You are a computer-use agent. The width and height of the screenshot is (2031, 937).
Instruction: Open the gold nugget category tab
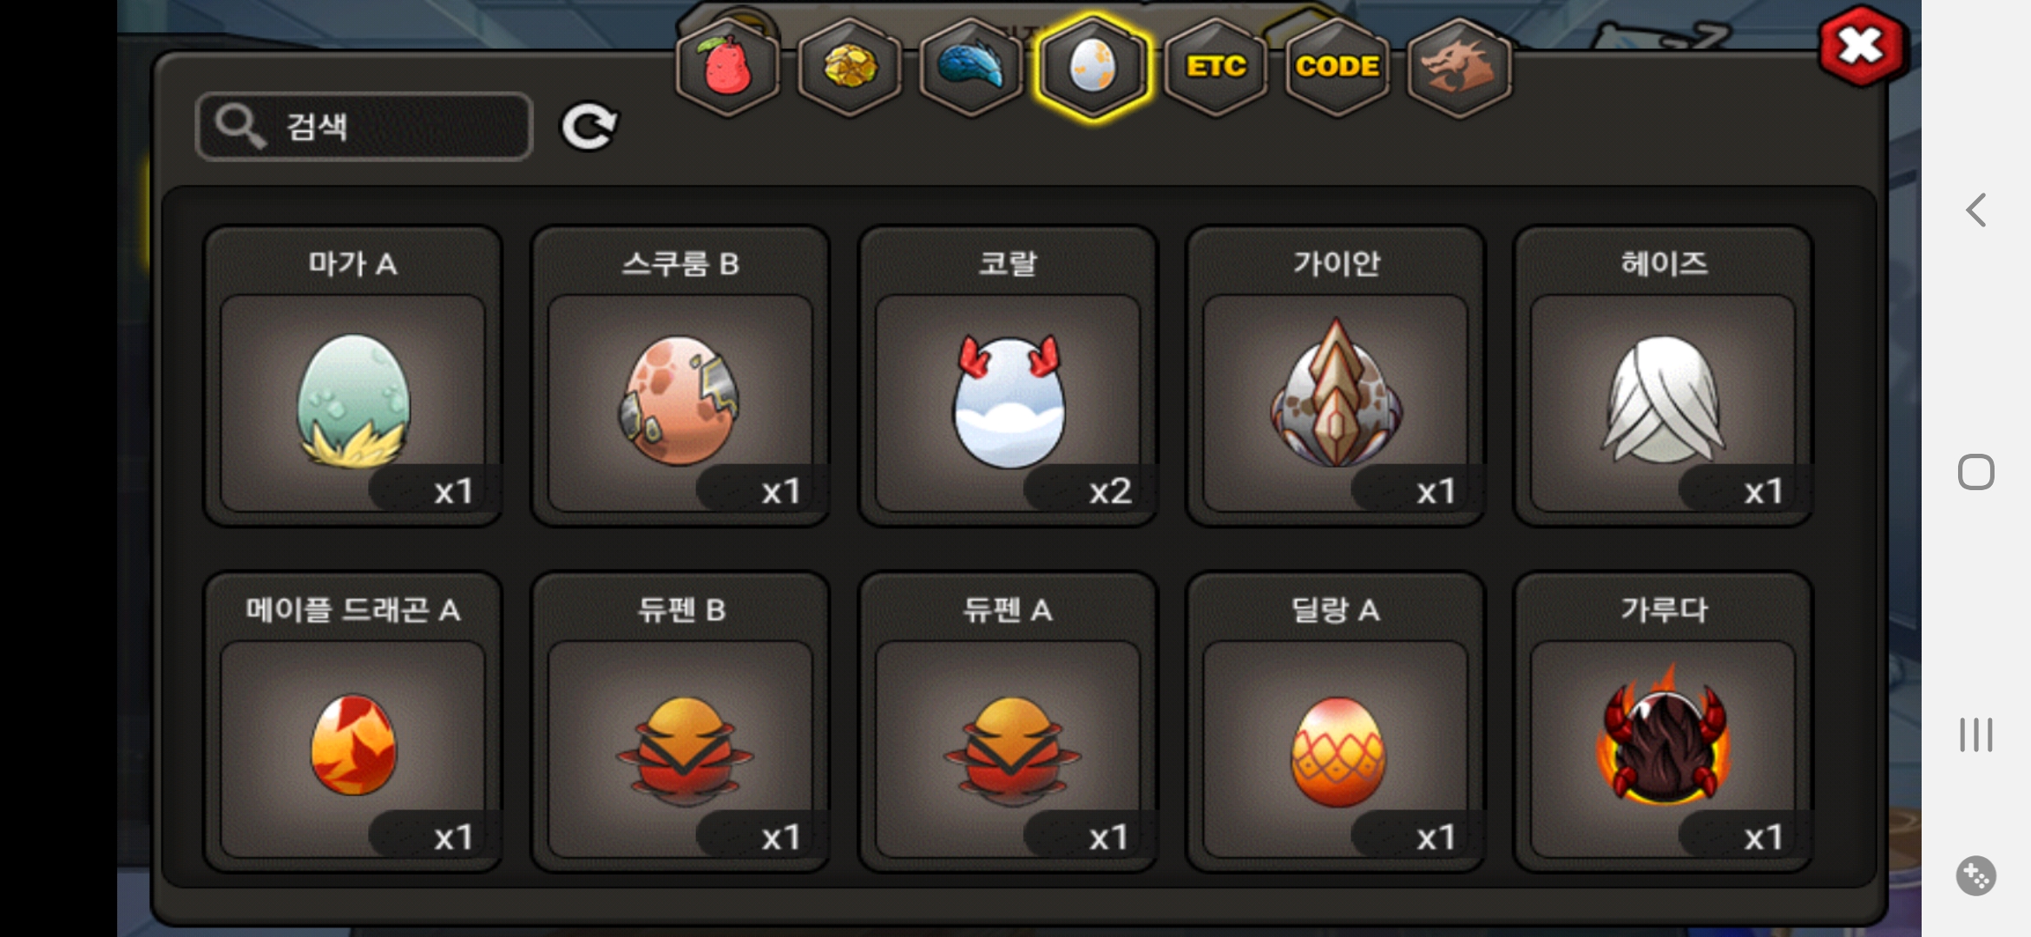[x=850, y=68]
